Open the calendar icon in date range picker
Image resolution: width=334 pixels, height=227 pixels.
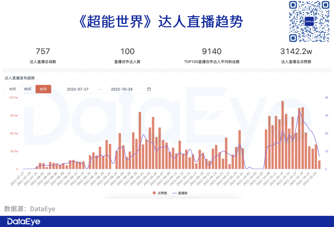tap(149, 89)
